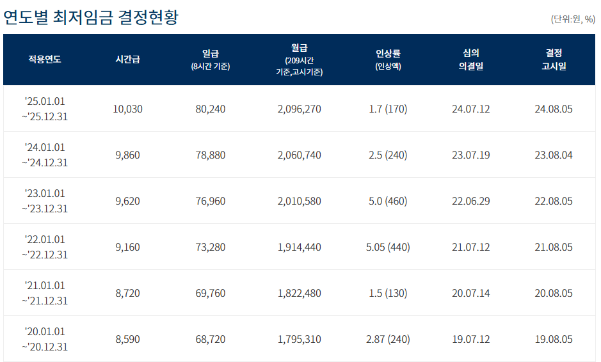Select the 1.5 (130) increase rate cell
The height and width of the screenshot is (362, 601).
point(388,293)
